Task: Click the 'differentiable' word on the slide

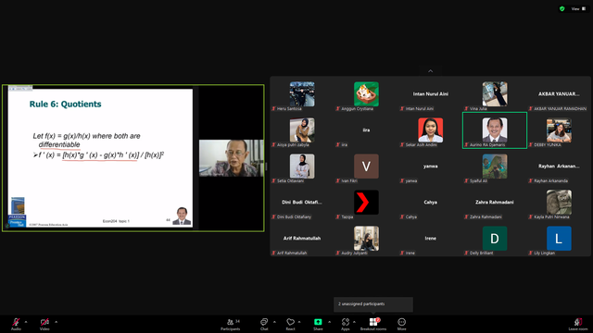Action: 59,144
